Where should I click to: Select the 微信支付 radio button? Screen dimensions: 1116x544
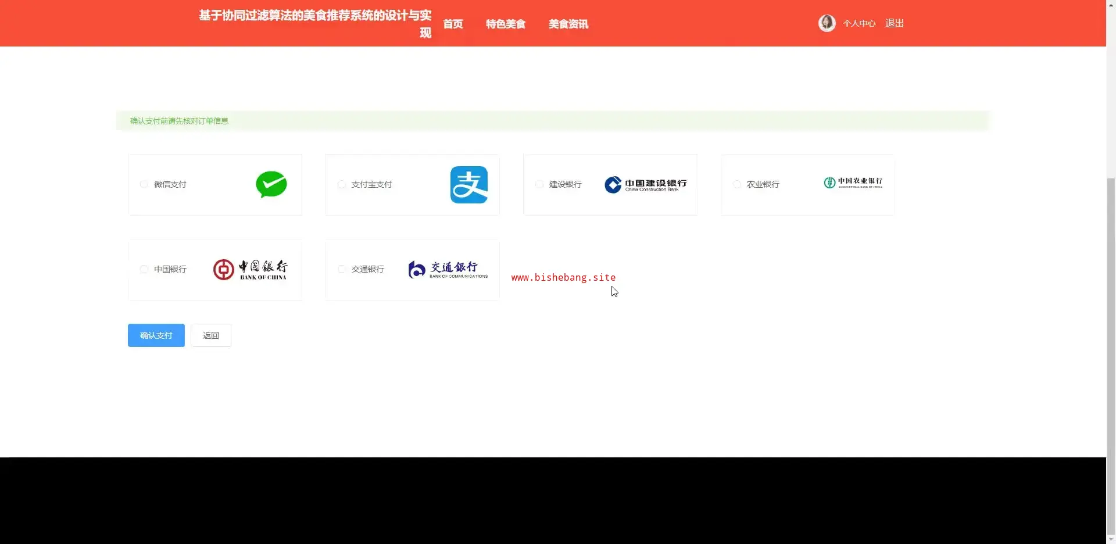144,184
